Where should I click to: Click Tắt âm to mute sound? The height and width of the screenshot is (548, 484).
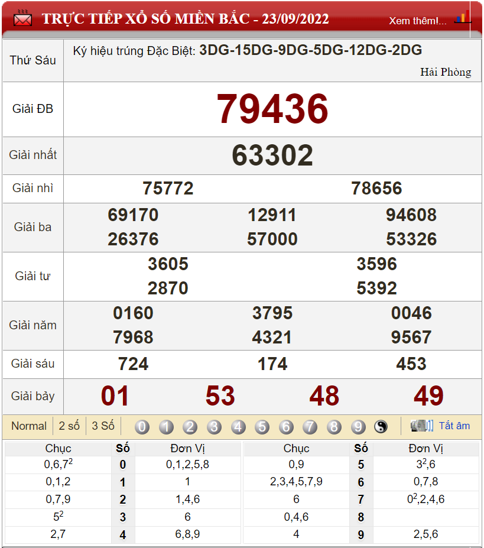pyautogui.click(x=454, y=426)
